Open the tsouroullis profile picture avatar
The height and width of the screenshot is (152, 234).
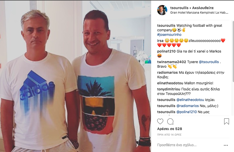point(162,10)
